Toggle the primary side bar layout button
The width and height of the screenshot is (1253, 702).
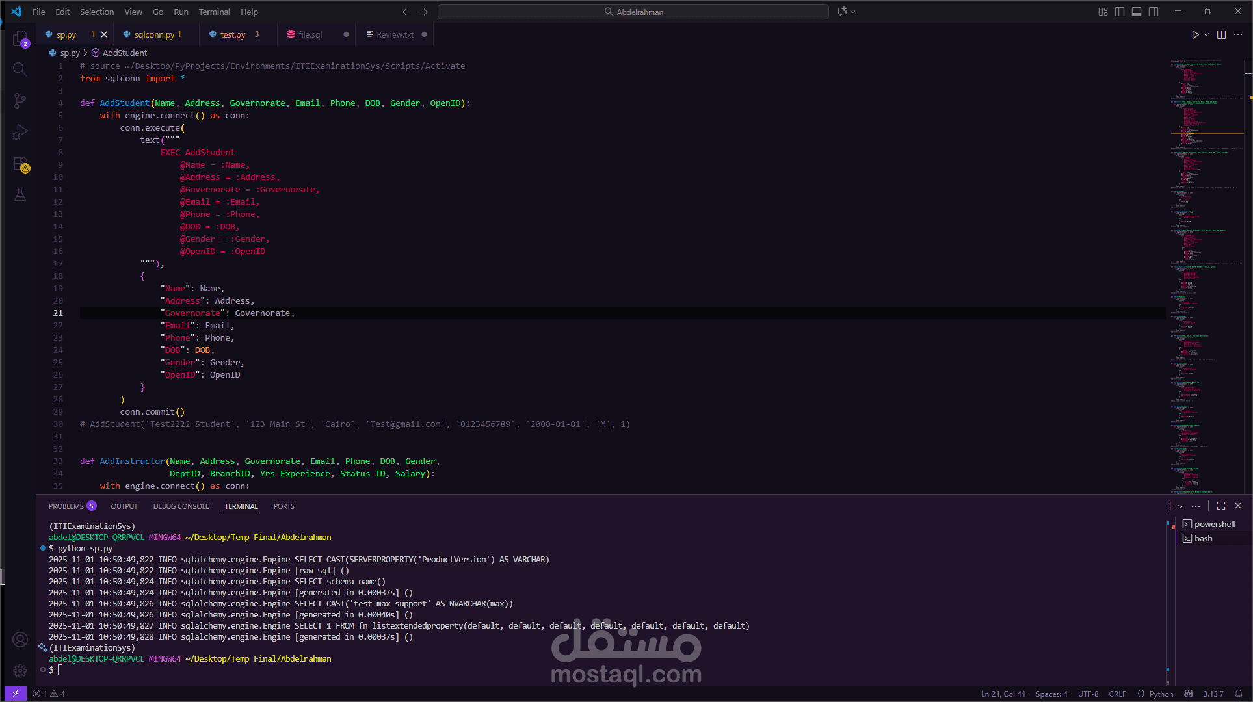(x=1120, y=12)
